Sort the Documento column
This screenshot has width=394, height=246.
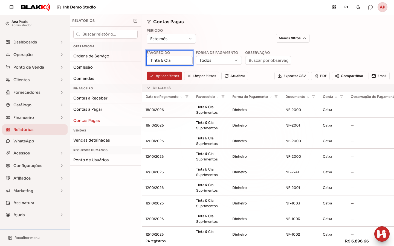[308, 97]
